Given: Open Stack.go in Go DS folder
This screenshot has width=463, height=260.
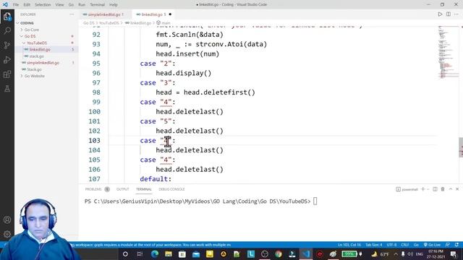Looking at the screenshot, I should pyautogui.click(x=34, y=69).
